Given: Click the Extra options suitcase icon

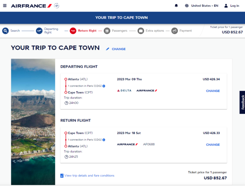Looking at the screenshot, I should pyautogui.click(x=141, y=31).
